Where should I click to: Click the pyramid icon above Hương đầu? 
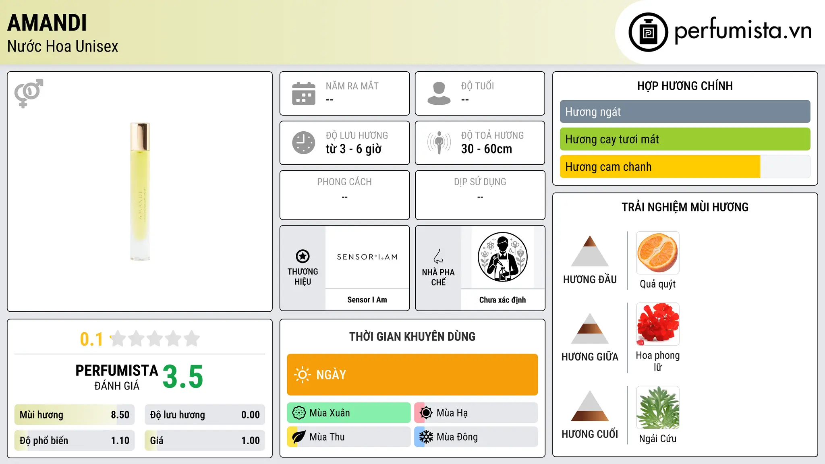(x=590, y=251)
